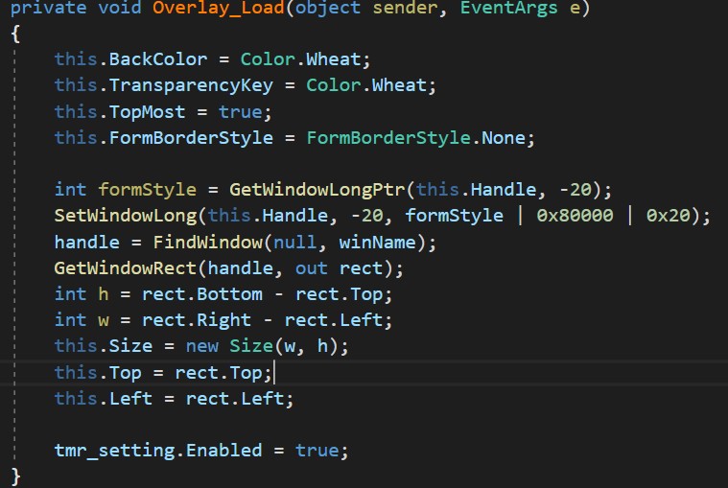
Task: Click this.Top assignment line
Action: click(x=163, y=373)
